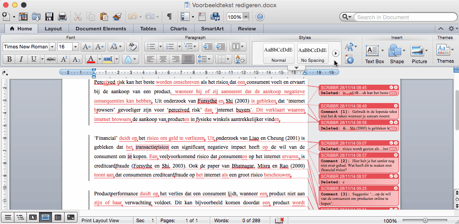
Task: Show or hide paragraph marks
Action: tap(169, 17)
